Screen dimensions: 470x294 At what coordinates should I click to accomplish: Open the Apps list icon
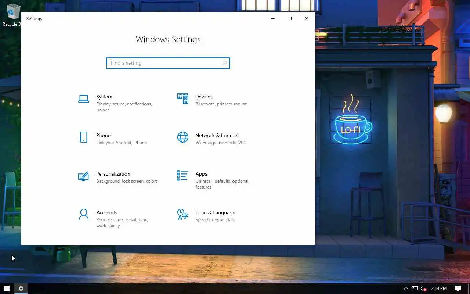pyautogui.click(x=183, y=175)
